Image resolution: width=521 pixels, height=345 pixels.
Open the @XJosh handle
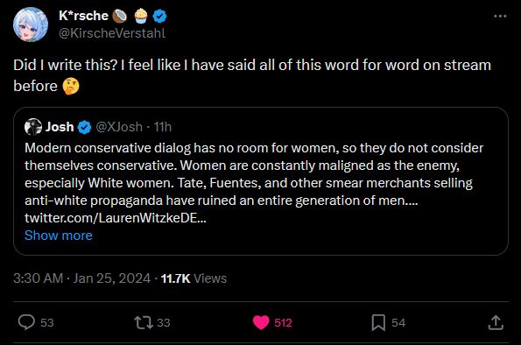coord(119,127)
